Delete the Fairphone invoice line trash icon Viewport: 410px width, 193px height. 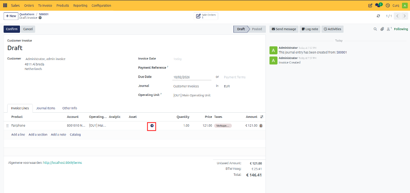(261, 125)
